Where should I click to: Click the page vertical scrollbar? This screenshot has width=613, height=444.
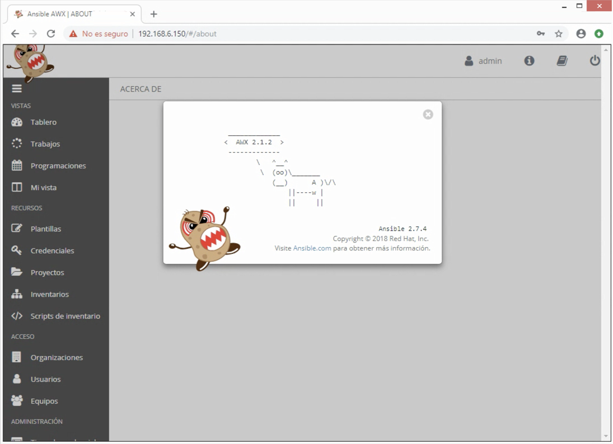[606, 243]
